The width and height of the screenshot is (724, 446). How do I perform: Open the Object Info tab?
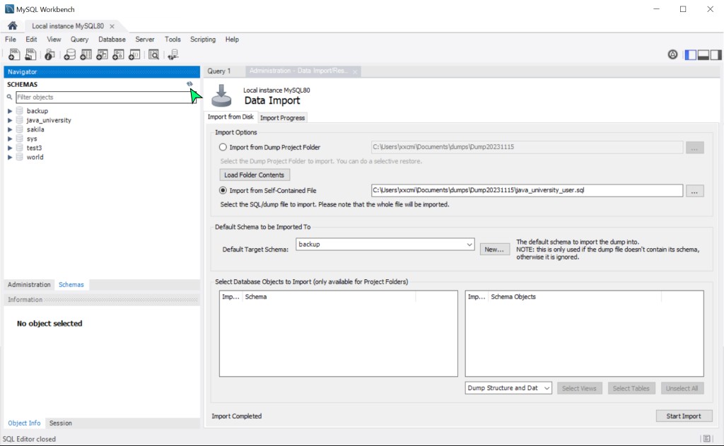[24, 423]
